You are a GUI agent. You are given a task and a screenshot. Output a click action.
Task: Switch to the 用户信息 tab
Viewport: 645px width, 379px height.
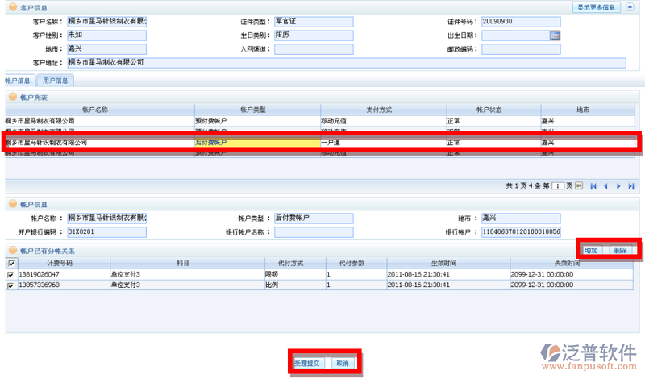coord(55,81)
